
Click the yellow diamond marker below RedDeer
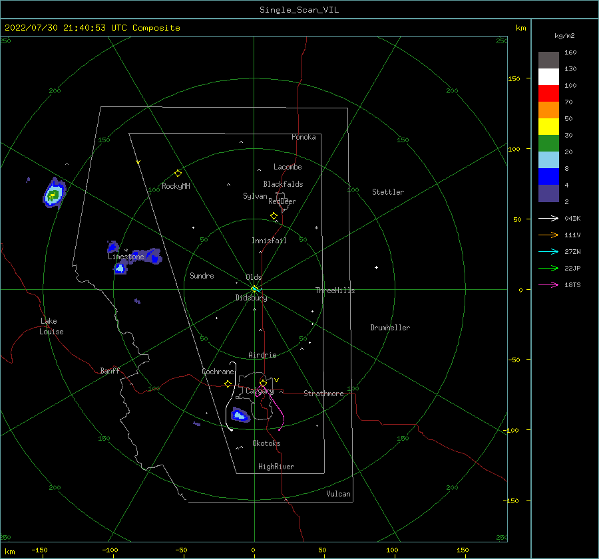pyautogui.click(x=274, y=215)
